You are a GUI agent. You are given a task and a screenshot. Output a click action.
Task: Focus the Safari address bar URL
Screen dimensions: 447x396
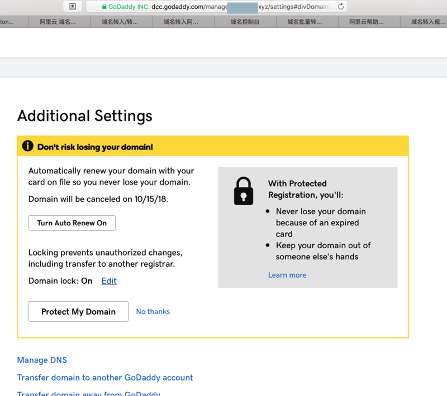223,7
